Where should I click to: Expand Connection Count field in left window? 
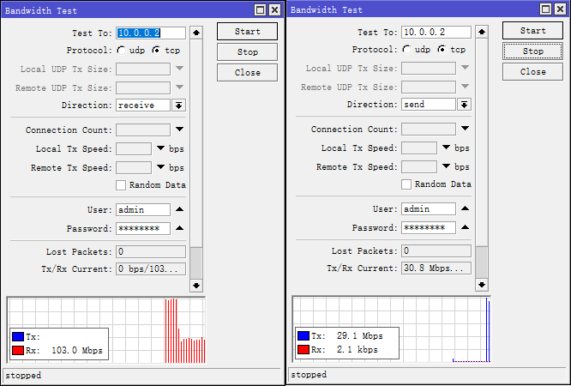178,130
